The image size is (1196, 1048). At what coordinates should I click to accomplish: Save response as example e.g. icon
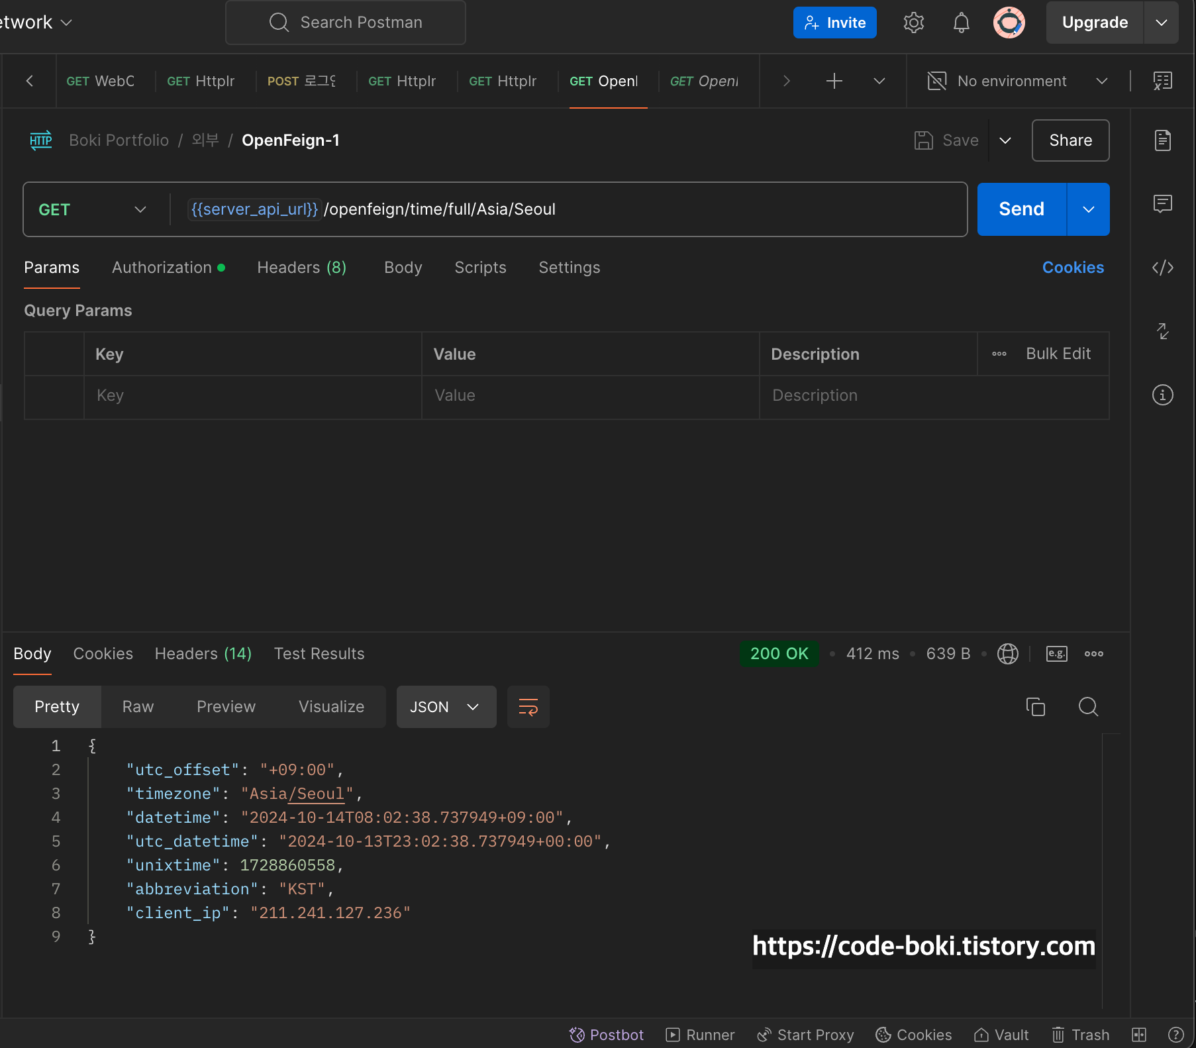tap(1056, 654)
